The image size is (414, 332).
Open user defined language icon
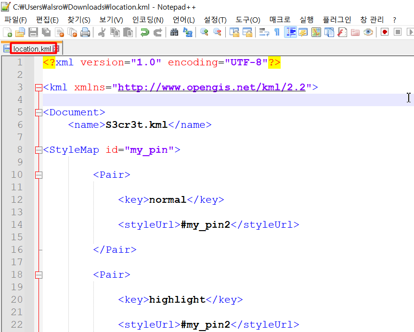303,32
